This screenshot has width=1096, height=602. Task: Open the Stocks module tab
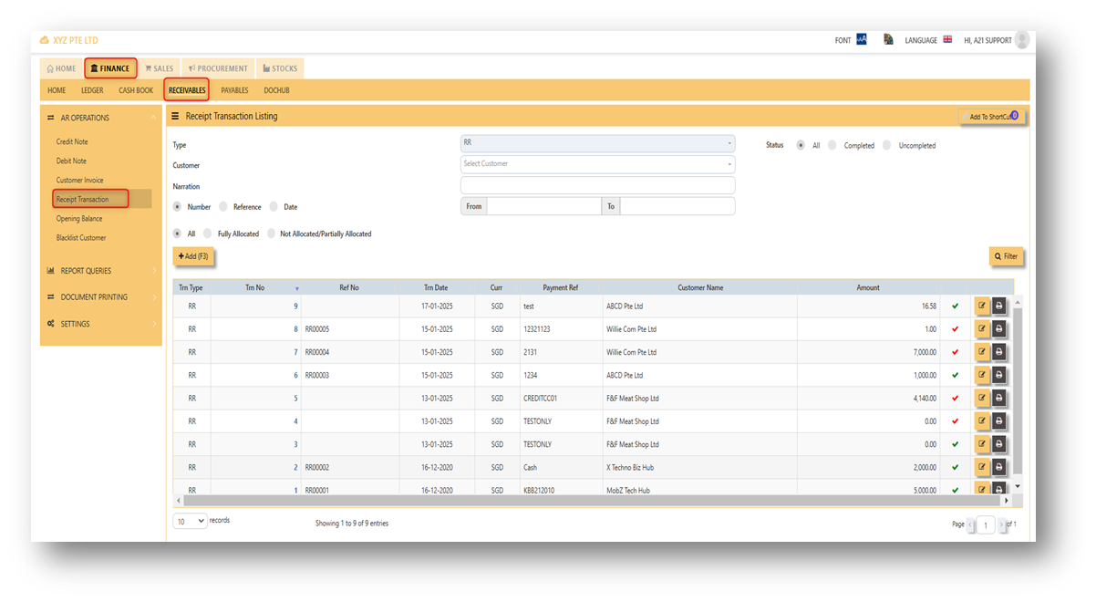click(x=279, y=68)
